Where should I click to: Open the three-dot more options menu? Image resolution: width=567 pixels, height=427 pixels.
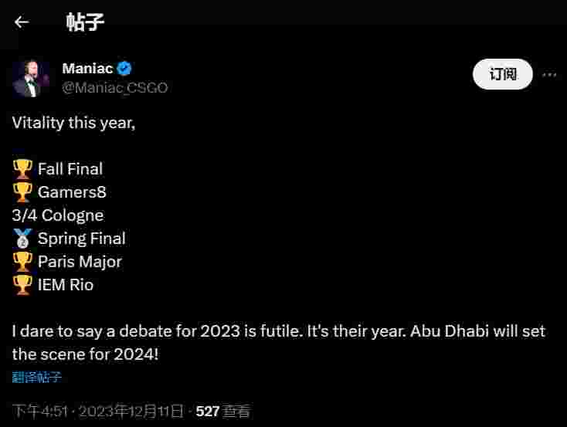pos(549,75)
